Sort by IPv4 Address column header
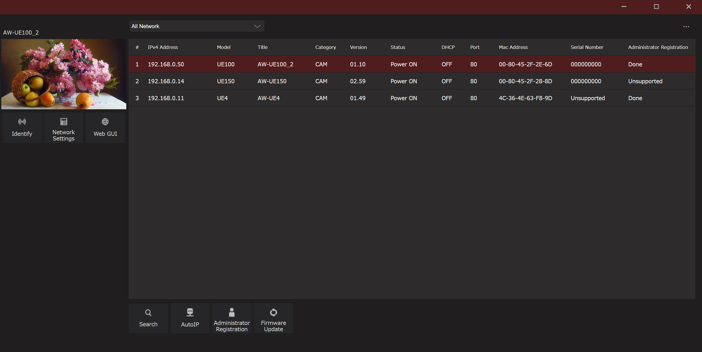 pyautogui.click(x=163, y=47)
